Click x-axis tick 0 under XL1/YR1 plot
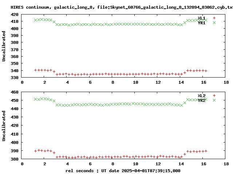The height and width of the screenshot is (174, 233). click(22, 82)
